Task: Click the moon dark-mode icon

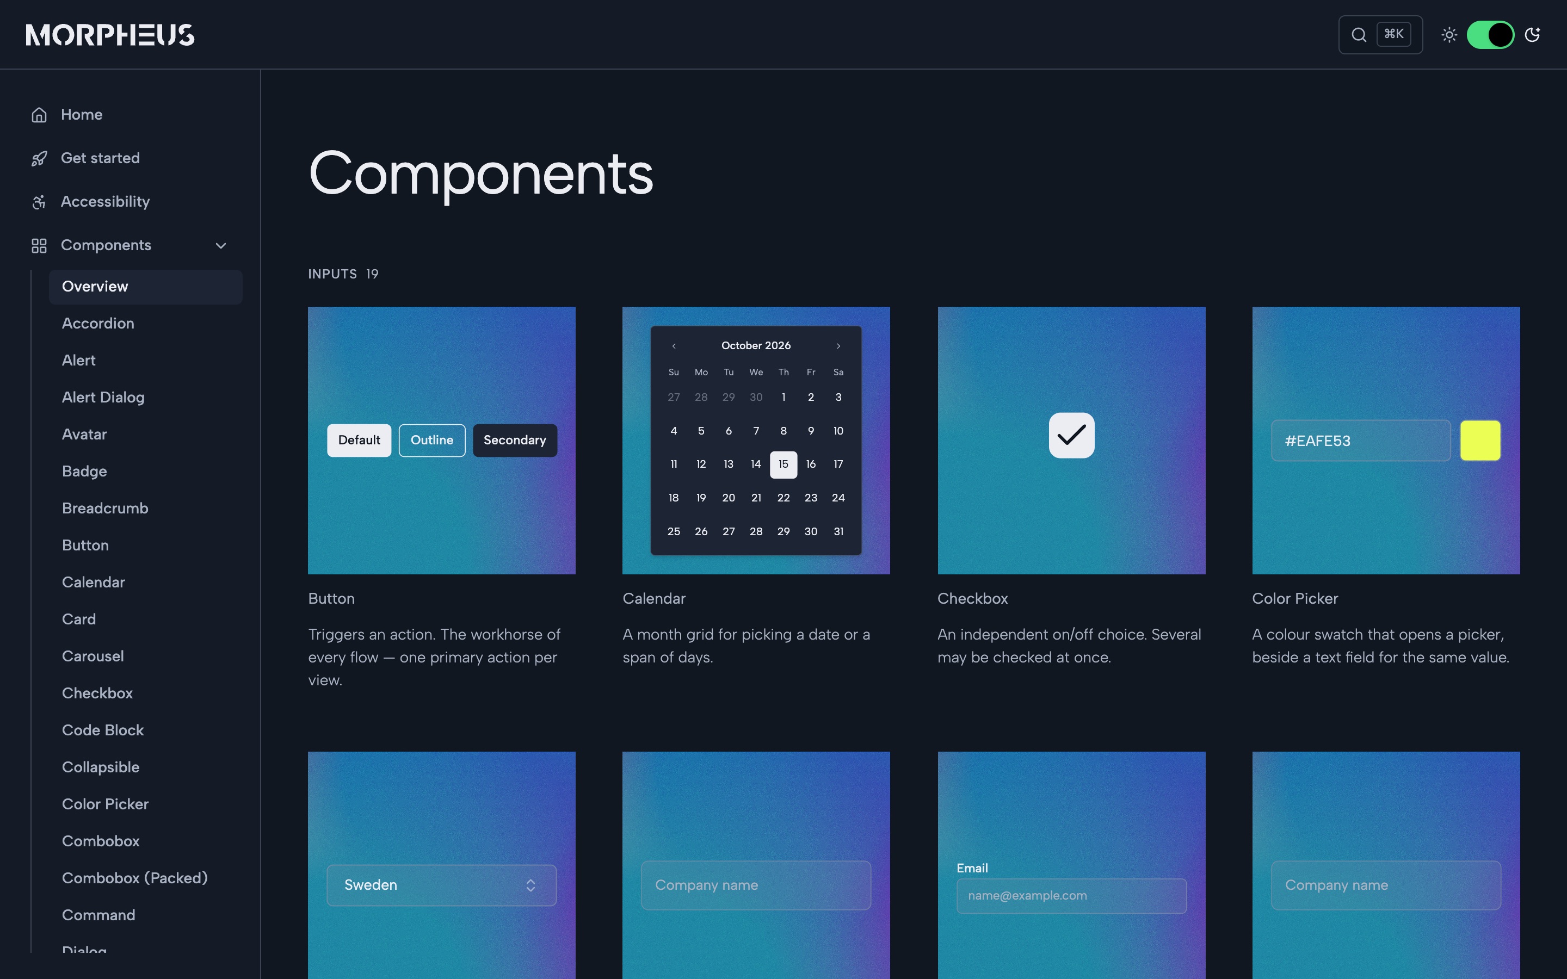Action: pos(1532,35)
